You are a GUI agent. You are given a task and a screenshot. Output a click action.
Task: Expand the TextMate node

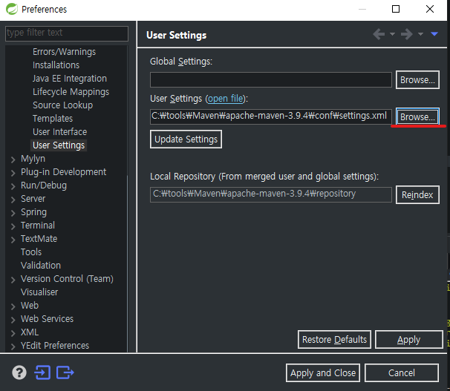click(x=13, y=240)
